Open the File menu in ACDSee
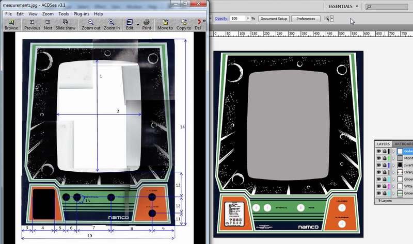 click(8, 14)
